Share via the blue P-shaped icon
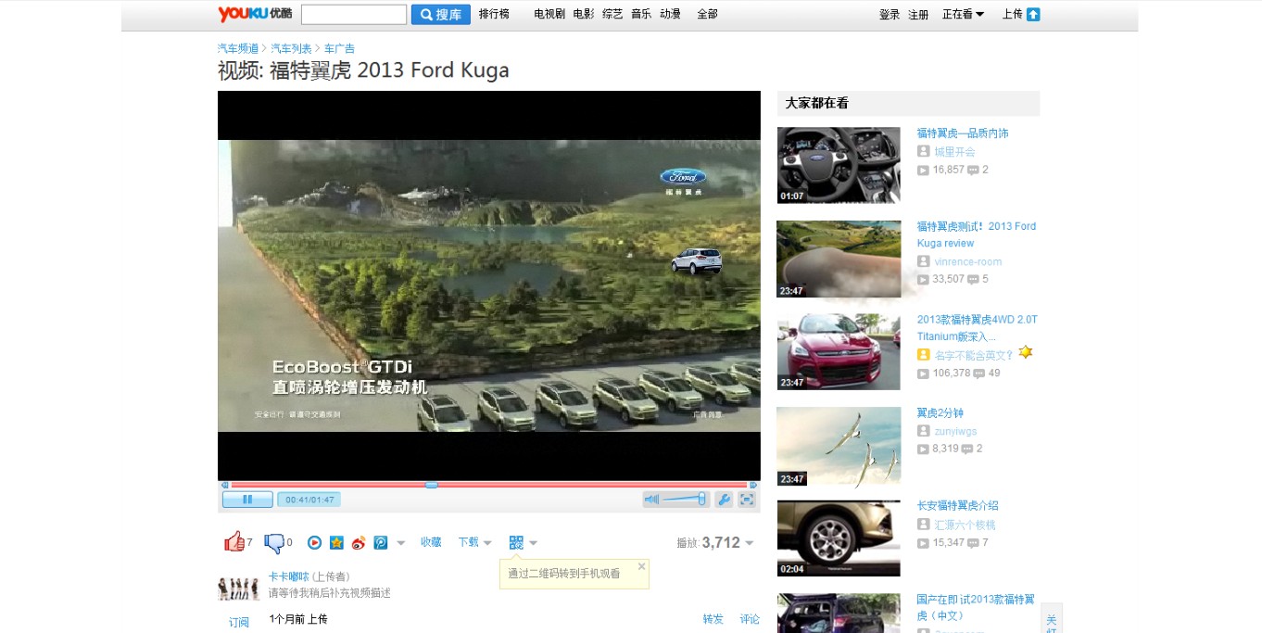Image resolution: width=1262 pixels, height=633 pixels. [380, 543]
